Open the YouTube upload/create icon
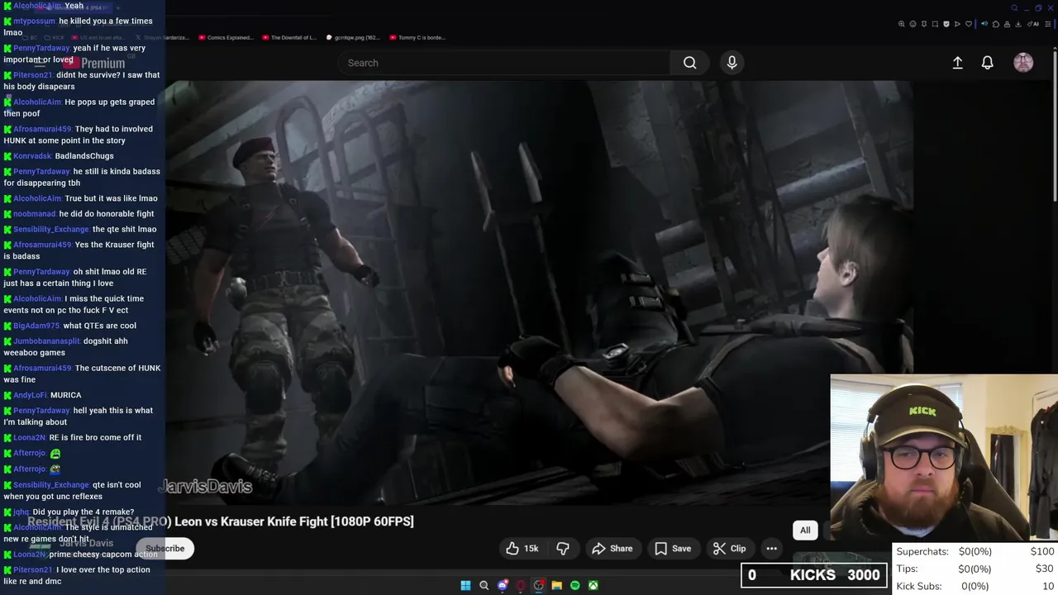Image resolution: width=1058 pixels, height=595 pixels. tap(957, 63)
